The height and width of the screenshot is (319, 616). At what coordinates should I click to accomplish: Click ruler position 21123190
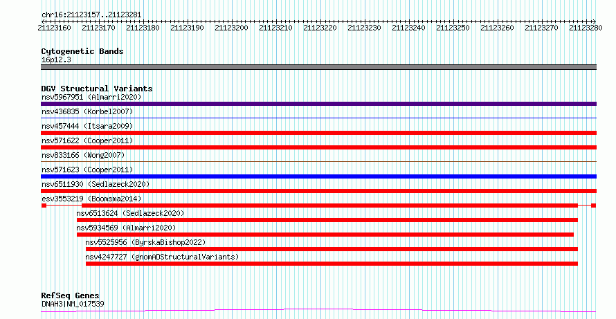(x=187, y=28)
